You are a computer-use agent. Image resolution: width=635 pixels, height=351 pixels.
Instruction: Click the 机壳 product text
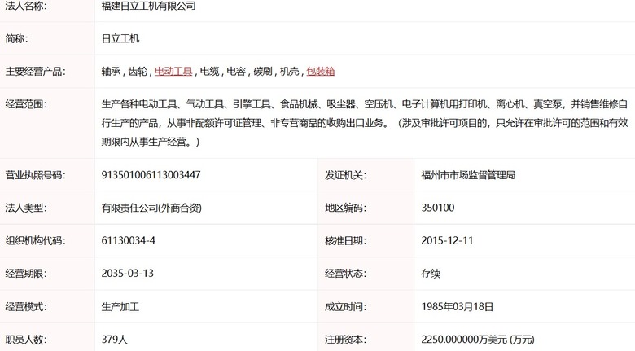[x=290, y=72]
